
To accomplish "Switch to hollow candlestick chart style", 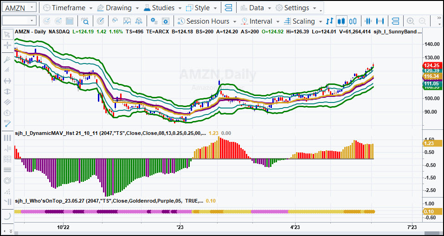I will tap(353, 21).
